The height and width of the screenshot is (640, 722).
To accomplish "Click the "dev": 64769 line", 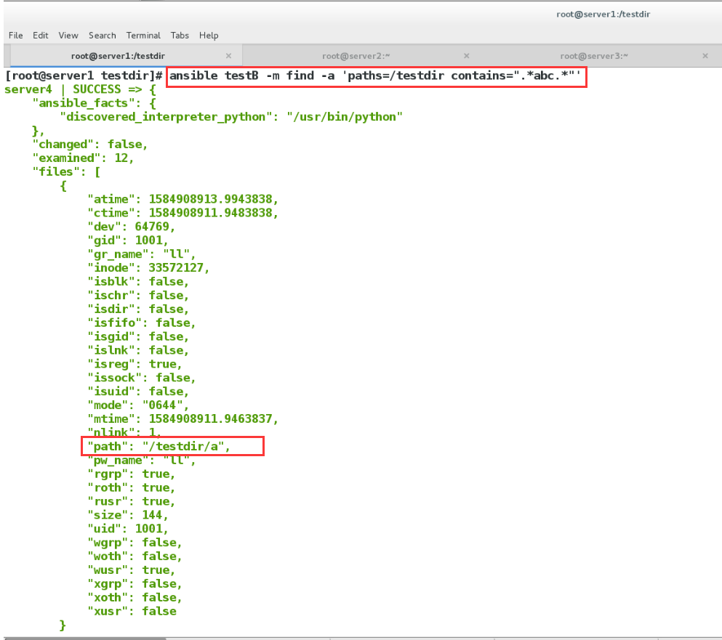I will (x=131, y=227).
